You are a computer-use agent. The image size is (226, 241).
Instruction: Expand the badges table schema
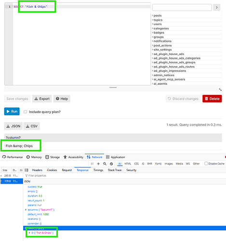pyautogui.click(x=159, y=33)
